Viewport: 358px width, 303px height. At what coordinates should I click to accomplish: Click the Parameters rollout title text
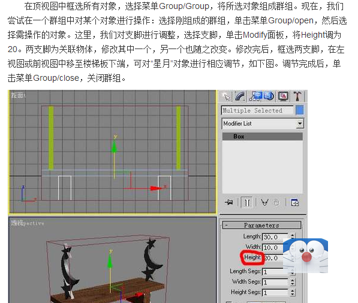[261, 225]
